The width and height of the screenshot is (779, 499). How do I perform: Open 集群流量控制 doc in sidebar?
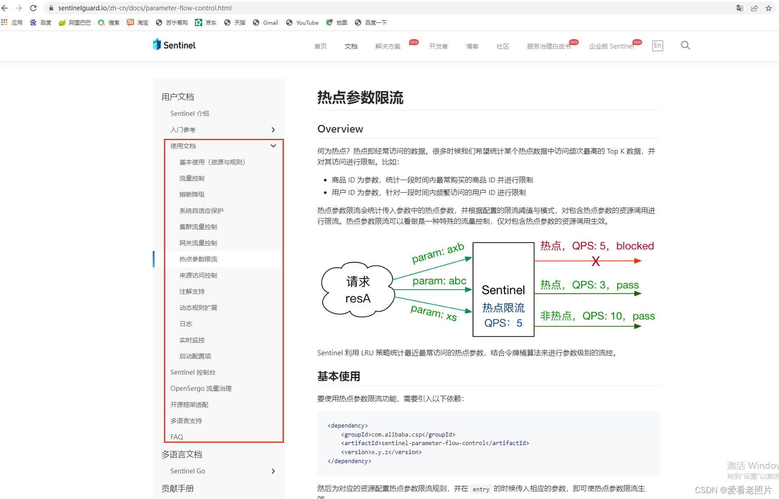click(198, 227)
